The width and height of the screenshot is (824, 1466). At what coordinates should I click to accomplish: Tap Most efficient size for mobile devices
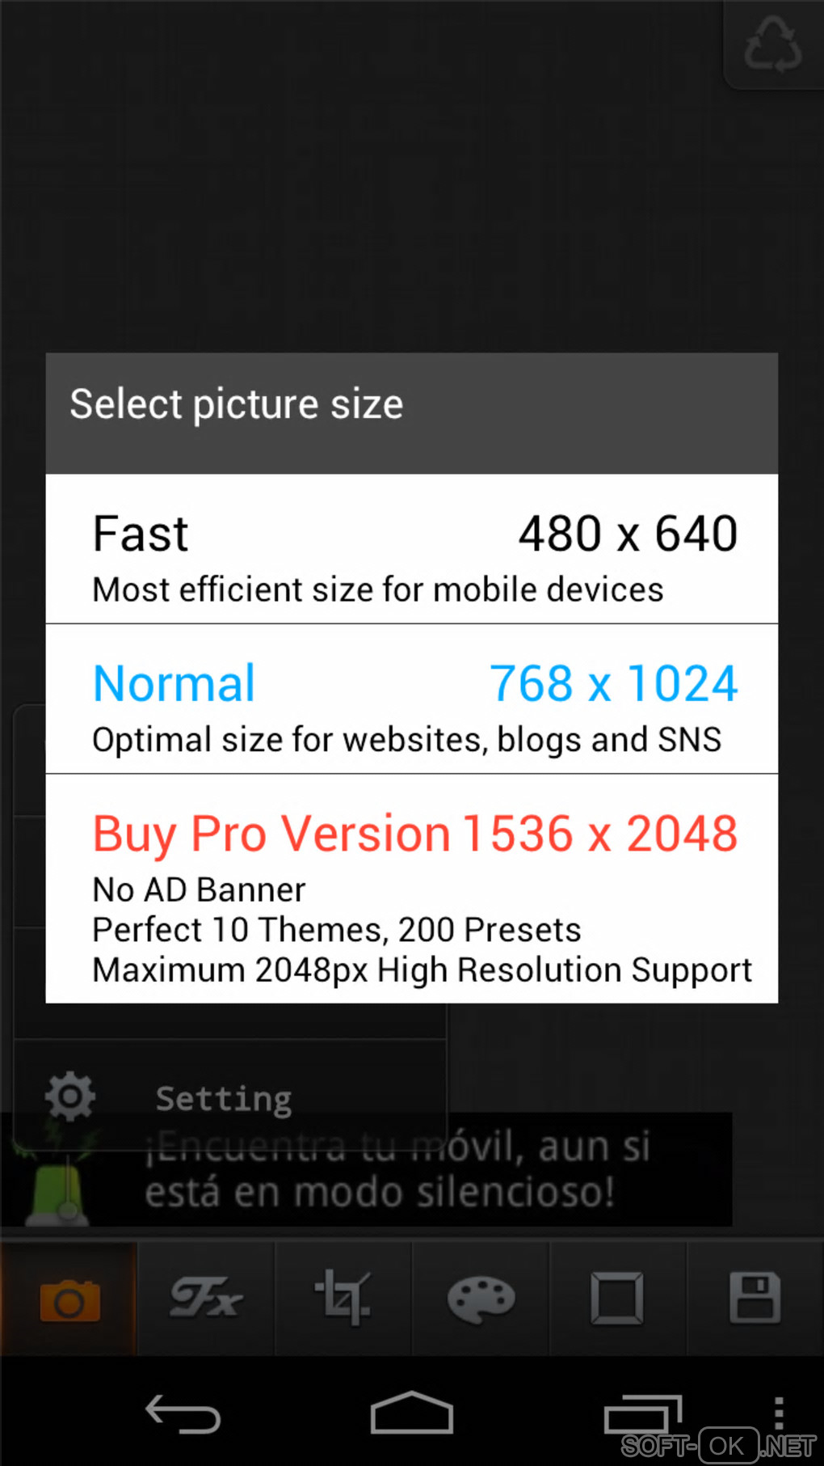point(378,589)
